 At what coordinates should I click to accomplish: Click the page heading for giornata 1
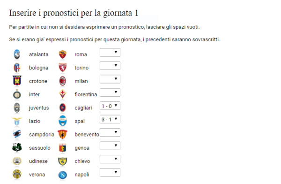74,13
